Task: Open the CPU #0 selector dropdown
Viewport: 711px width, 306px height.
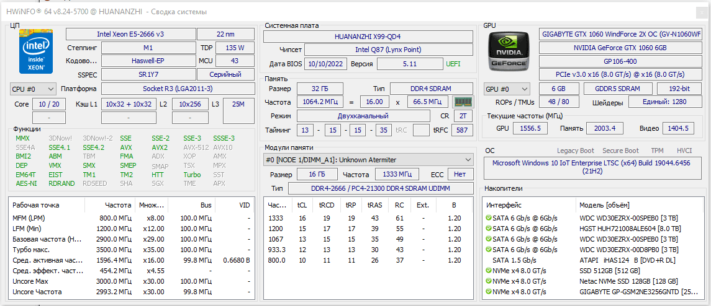Action: (x=33, y=89)
